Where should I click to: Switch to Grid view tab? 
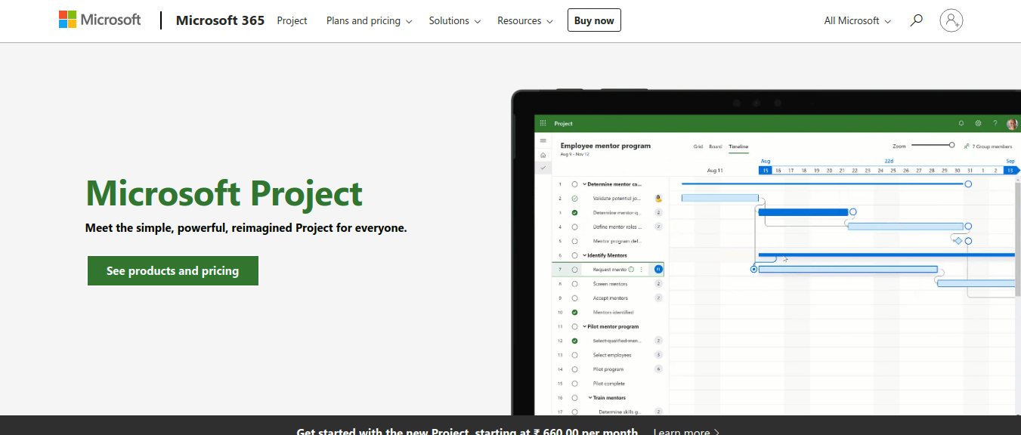698,147
